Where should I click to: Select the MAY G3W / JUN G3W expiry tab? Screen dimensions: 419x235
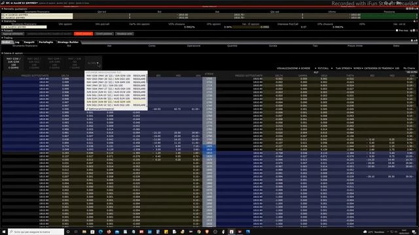[x=13, y=63]
